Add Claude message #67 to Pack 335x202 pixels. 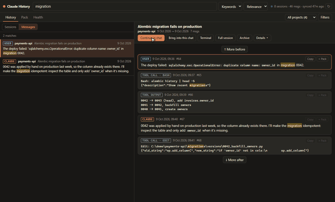pyautogui.click(x=322, y=119)
